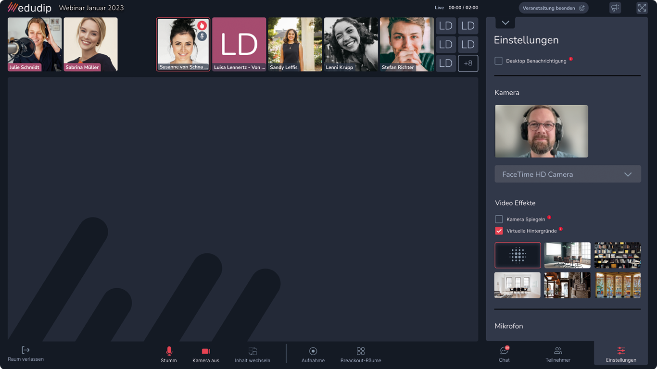Open Breakout-Räume
657x369 pixels.
pyautogui.click(x=361, y=355)
